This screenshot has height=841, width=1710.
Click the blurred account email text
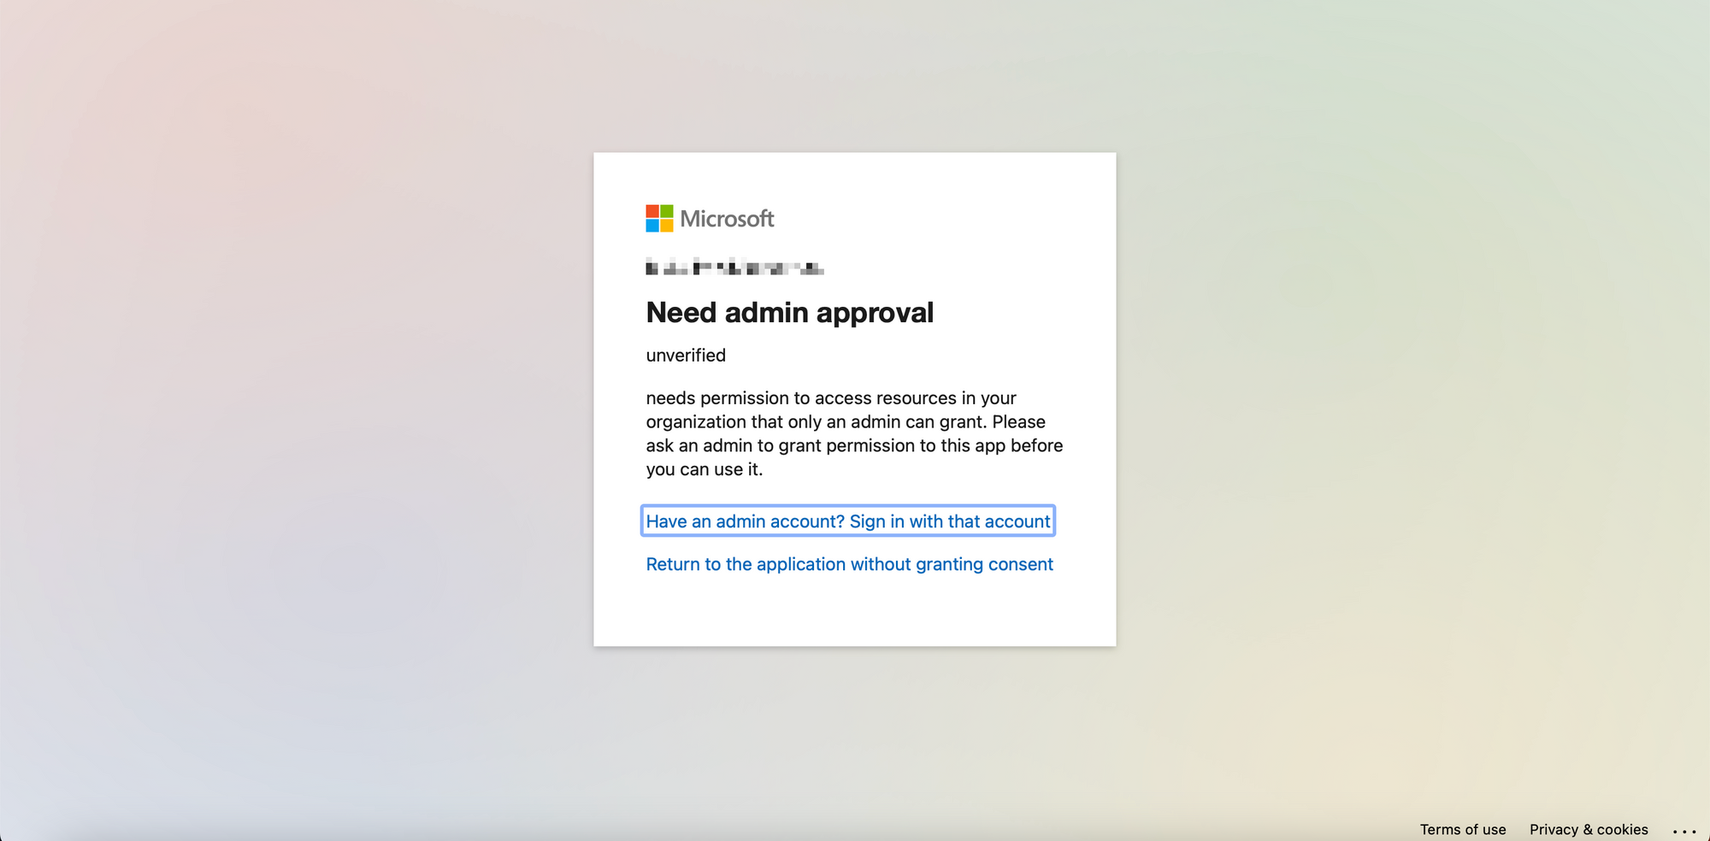coord(734,268)
